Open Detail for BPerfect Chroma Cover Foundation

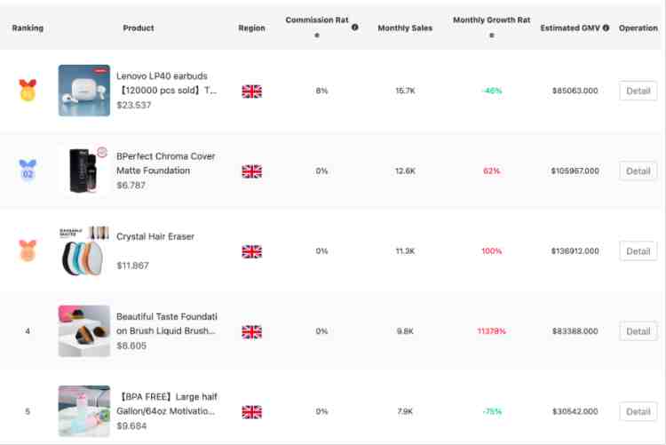tap(638, 171)
